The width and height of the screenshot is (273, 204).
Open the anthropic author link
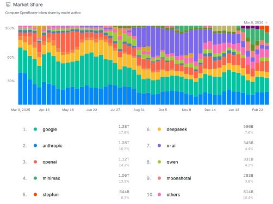52,146
